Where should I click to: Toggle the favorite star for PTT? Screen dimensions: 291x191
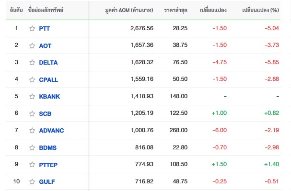click(32, 29)
